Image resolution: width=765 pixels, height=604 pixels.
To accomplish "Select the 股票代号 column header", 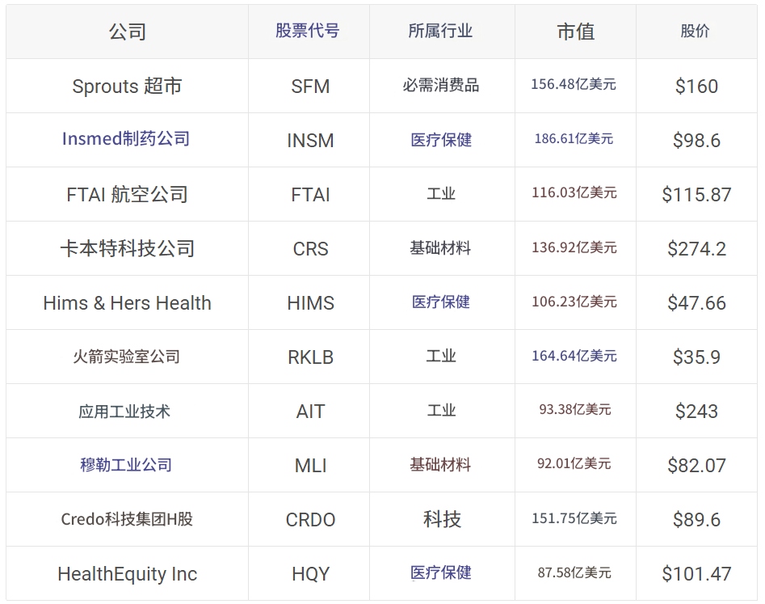I will (x=309, y=32).
